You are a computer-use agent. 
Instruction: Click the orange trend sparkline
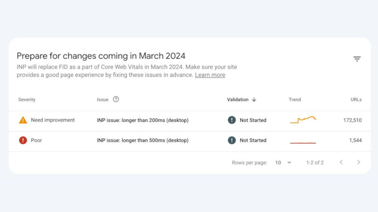coord(303,120)
